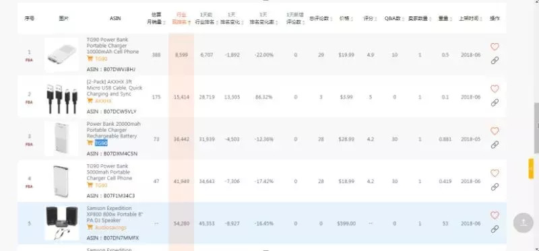Sort by 总评论数 column header

click(x=321, y=19)
